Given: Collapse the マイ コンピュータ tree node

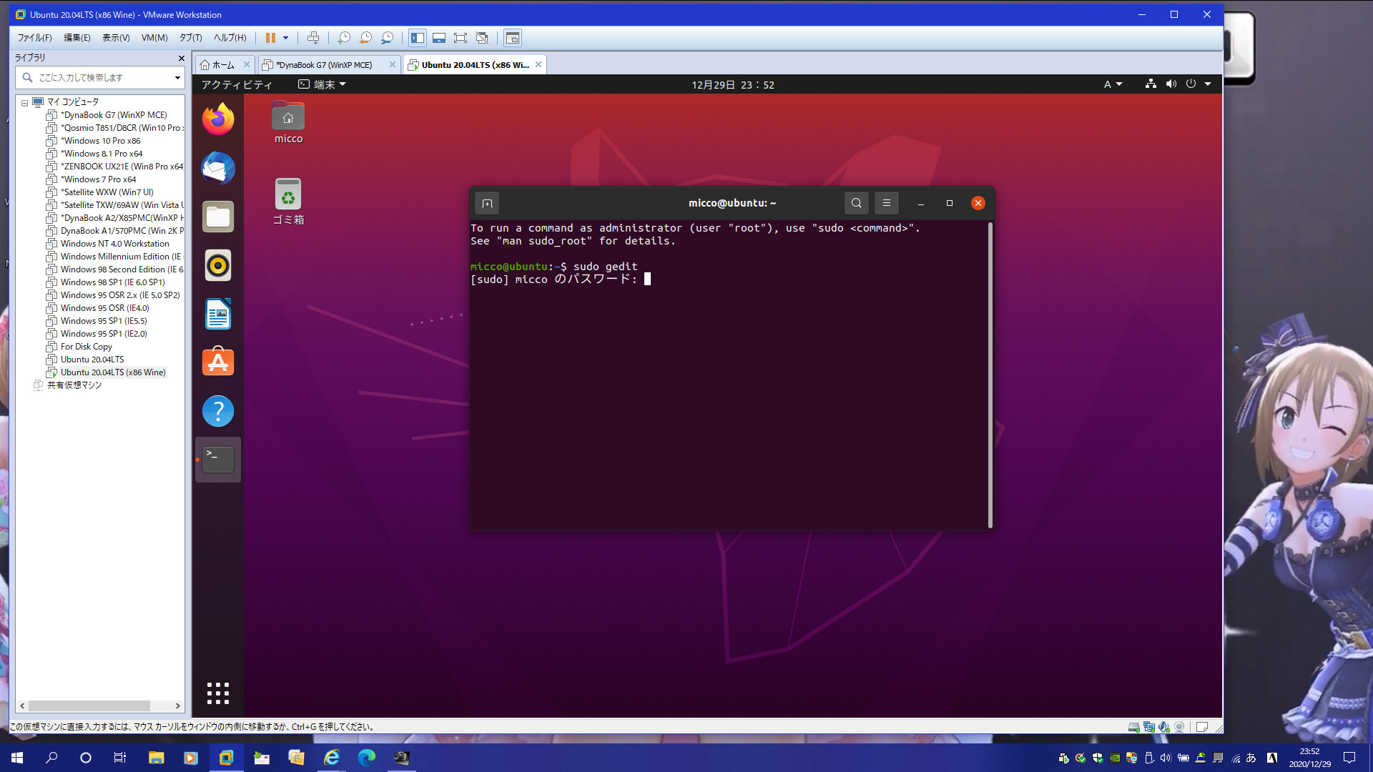Looking at the screenshot, I should click(x=24, y=102).
